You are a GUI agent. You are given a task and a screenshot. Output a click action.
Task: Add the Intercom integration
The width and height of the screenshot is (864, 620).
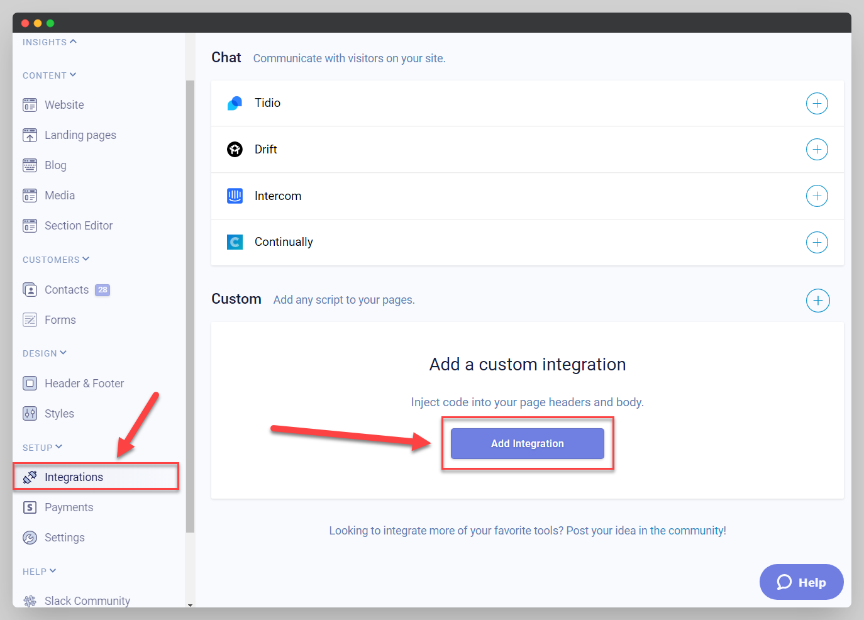point(817,196)
